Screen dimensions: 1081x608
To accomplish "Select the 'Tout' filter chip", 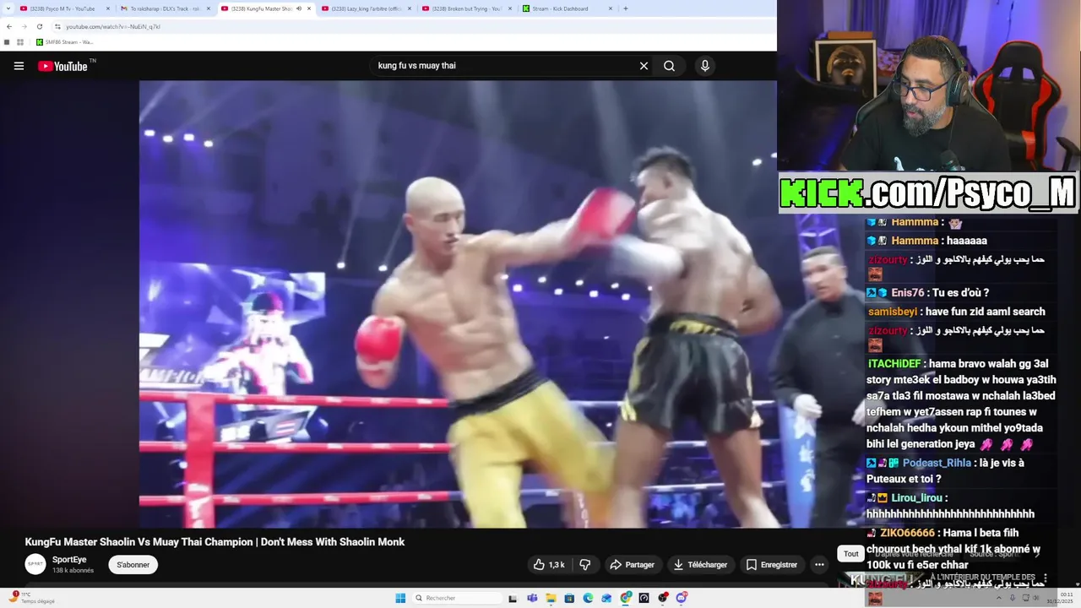I will point(850,554).
